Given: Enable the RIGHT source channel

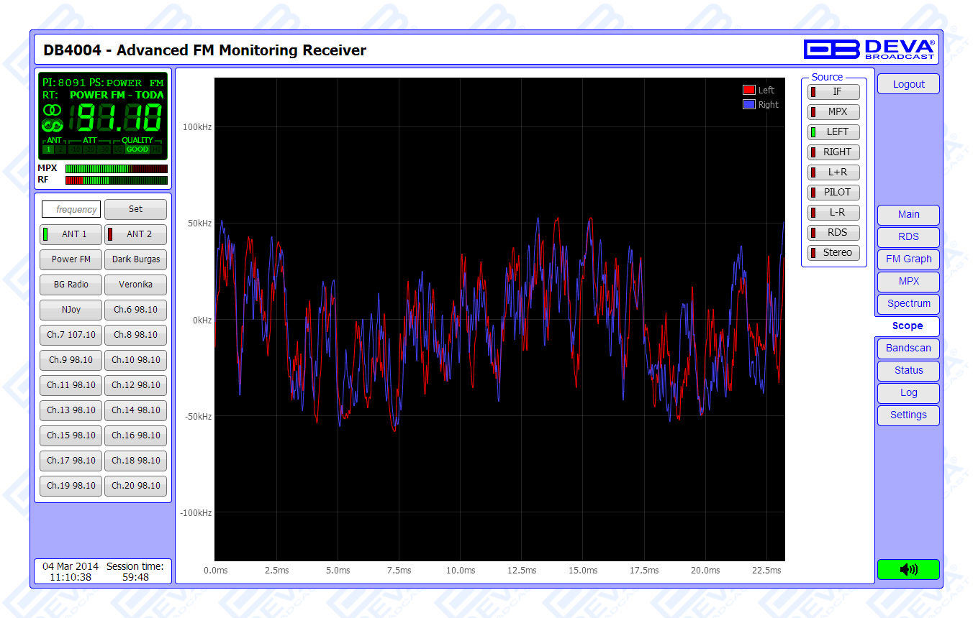Looking at the screenshot, I should coord(833,152).
